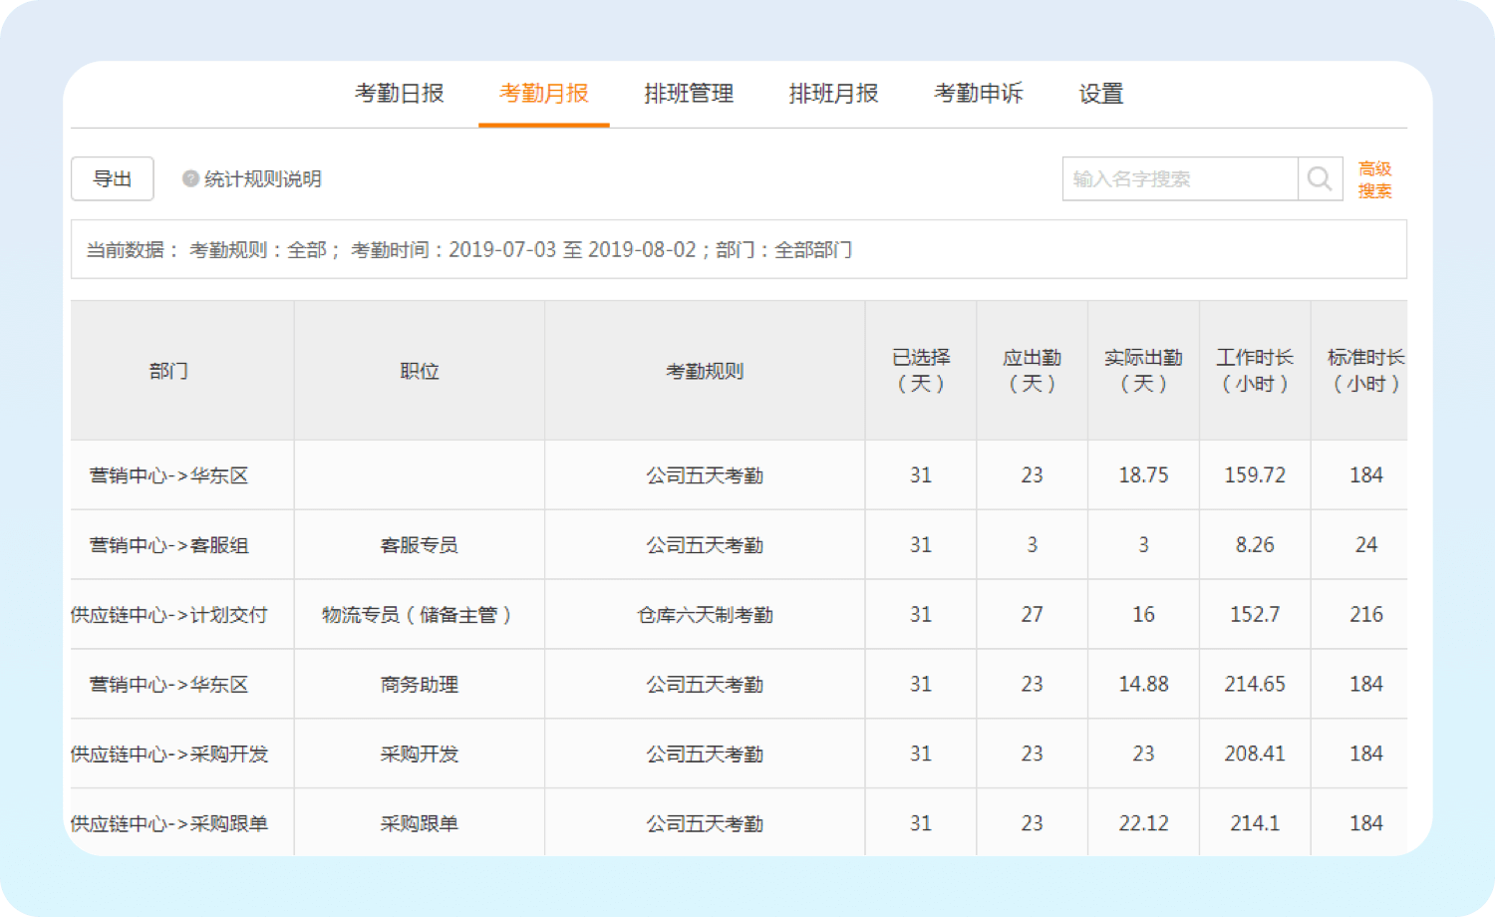Click the 考勤规则 column header

[x=705, y=371]
